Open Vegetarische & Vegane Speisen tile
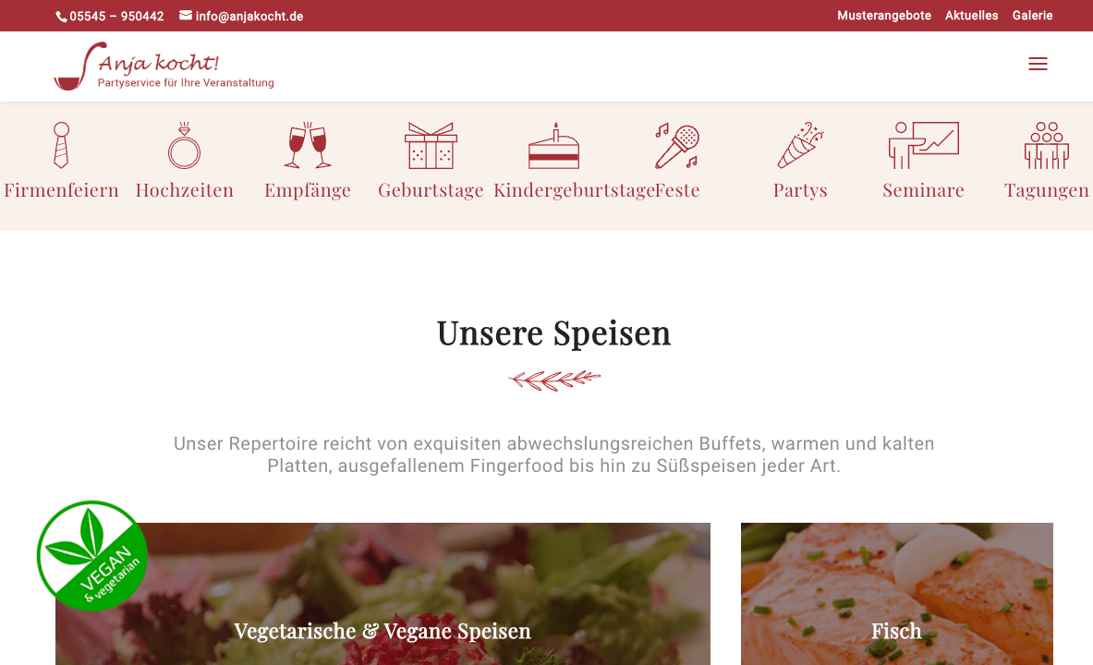 pos(383,594)
